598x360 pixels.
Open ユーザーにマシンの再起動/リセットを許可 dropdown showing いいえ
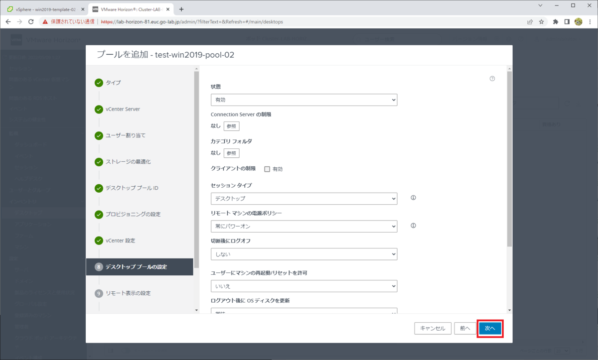click(x=304, y=286)
